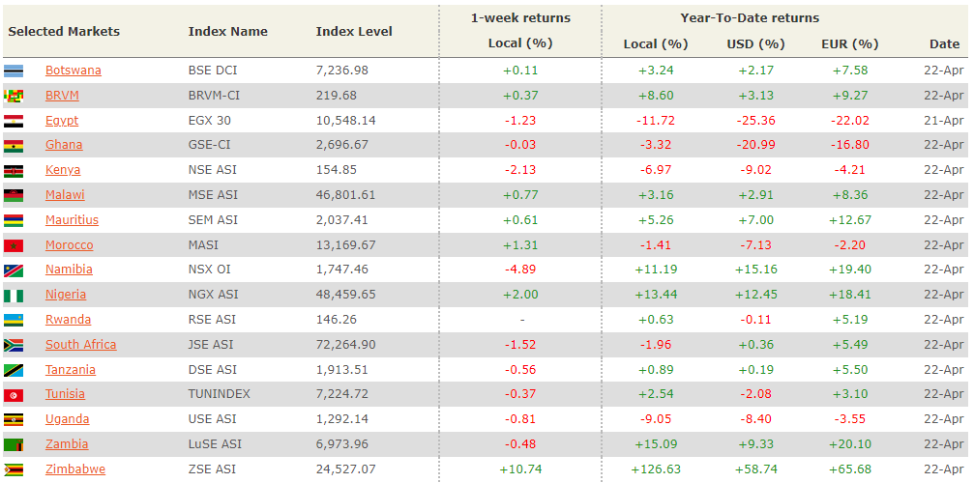Click the Zimbabwe flag icon
This screenshot has height=483, width=974.
14,469
